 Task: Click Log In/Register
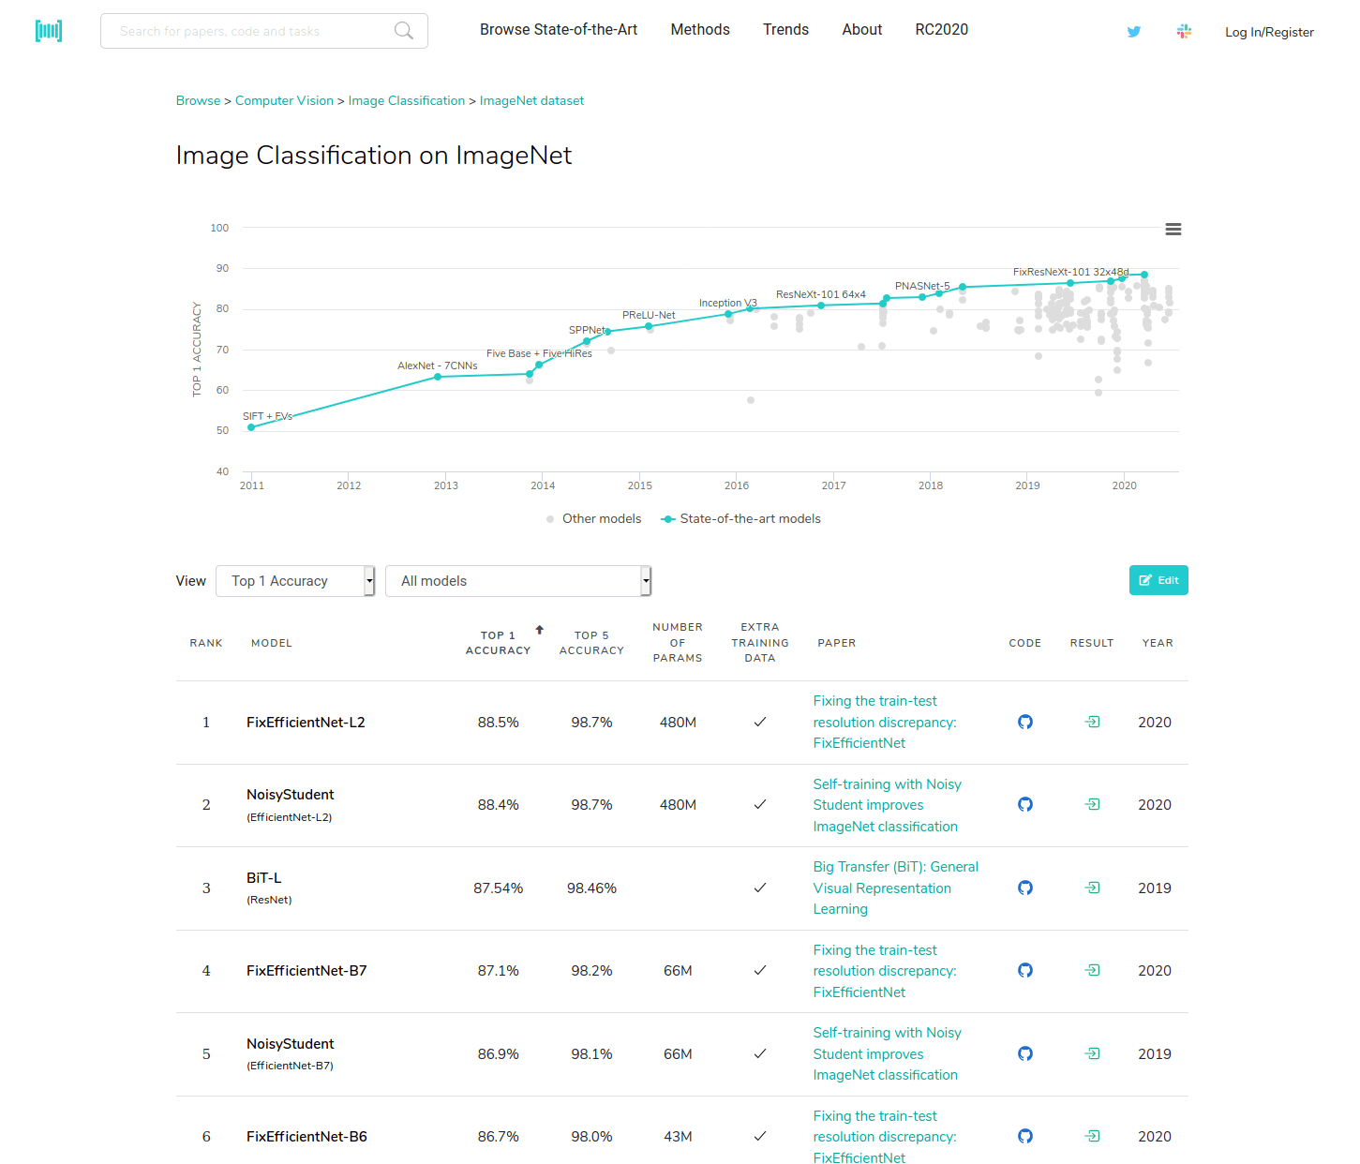tap(1269, 32)
